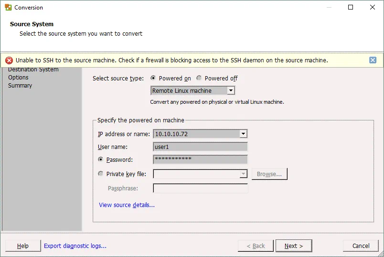
Task: Open the Remote Linux machine dropdown
Action: click(x=231, y=90)
